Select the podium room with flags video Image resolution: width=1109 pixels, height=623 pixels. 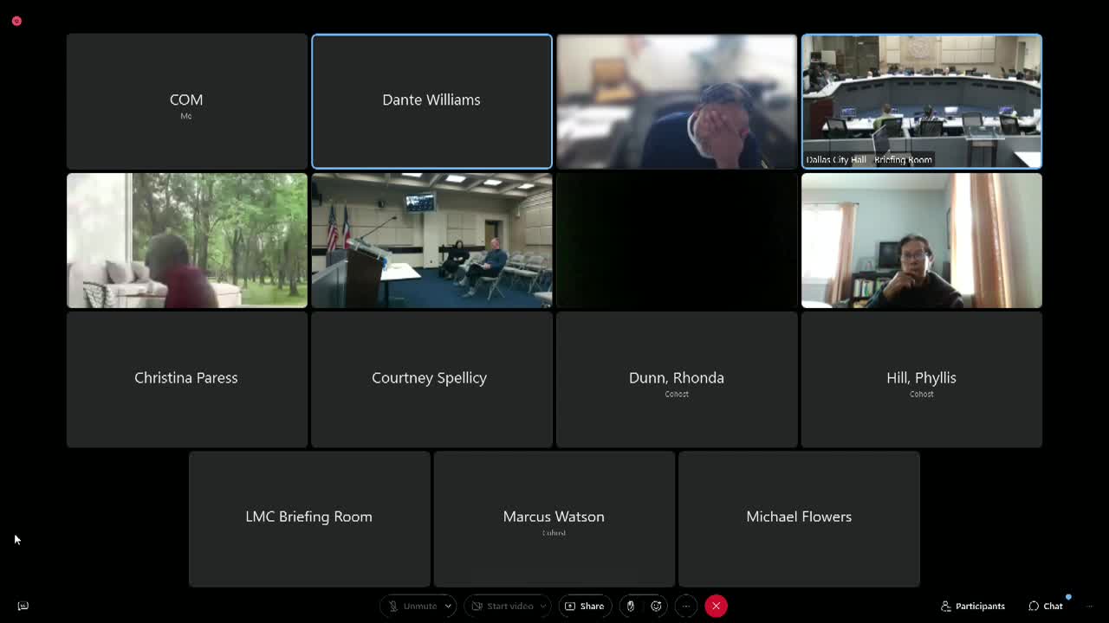(x=431, y=241)
